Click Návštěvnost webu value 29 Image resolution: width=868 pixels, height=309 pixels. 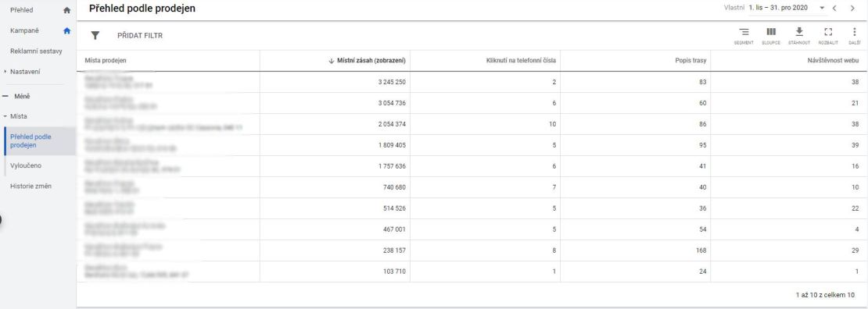point(855,250)
